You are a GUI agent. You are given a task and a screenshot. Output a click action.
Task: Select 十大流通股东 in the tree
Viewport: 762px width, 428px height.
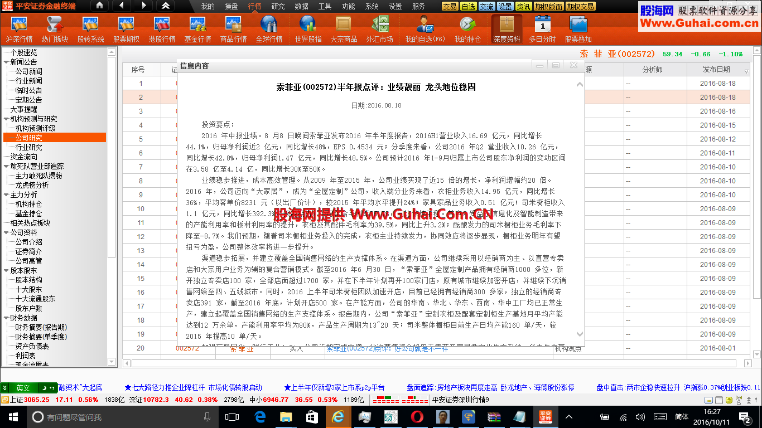tap(35, 299)
